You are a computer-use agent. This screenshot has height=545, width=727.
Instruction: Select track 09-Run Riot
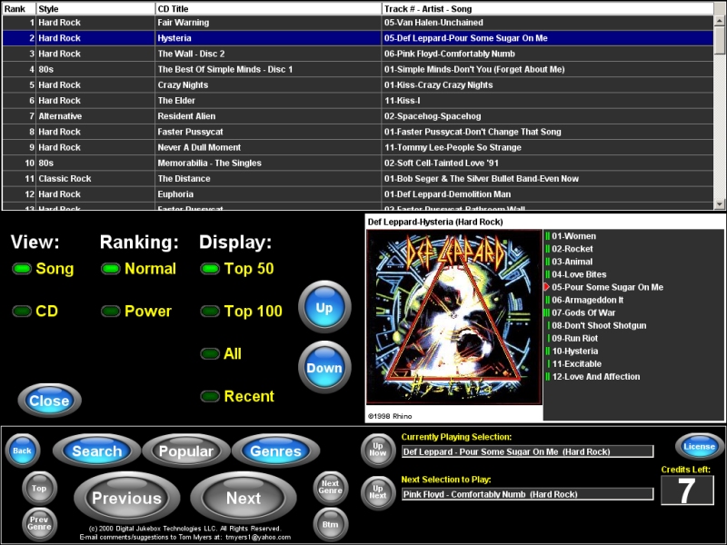click(574, 338)
